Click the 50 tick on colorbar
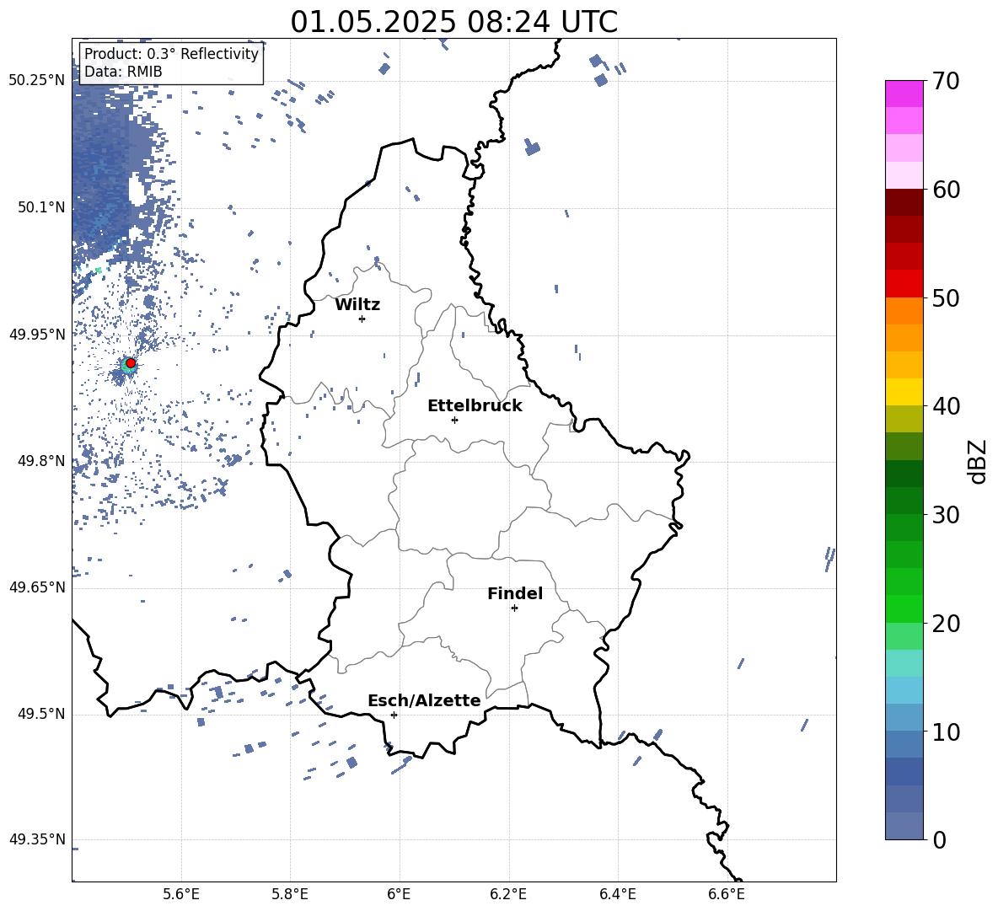This screenshot has width=998, height=911. tap(946, 298)
